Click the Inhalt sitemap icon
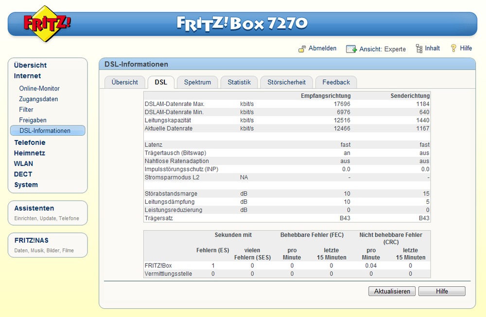Image resolution: width=486 pixels, height=317 pixels. click(x=419, y=49)
